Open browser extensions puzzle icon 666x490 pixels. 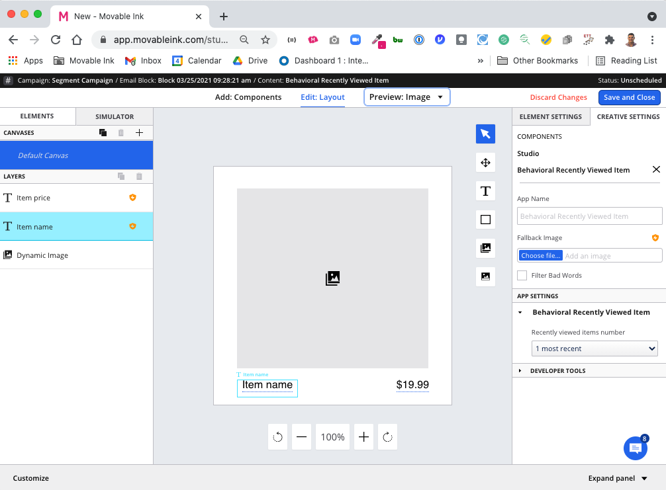click(x=610, y=40)
